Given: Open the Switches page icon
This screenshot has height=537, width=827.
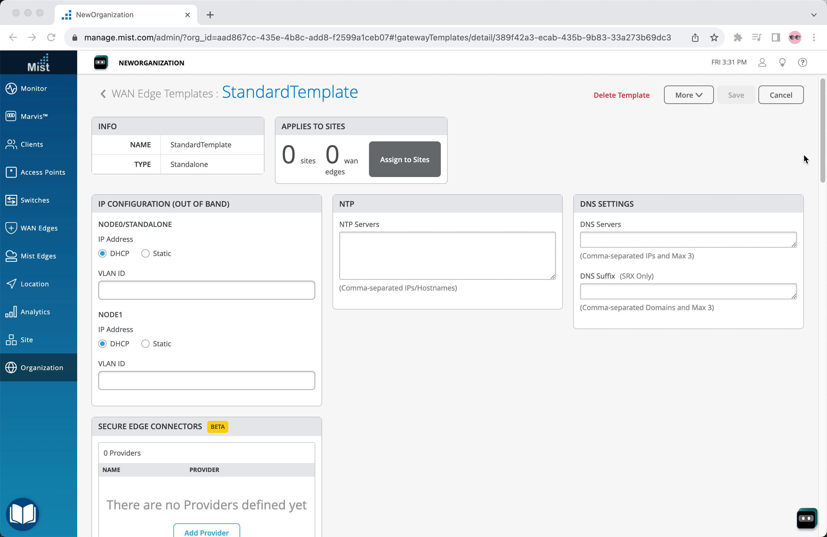Looking at the screenshot, I should 11,200.
